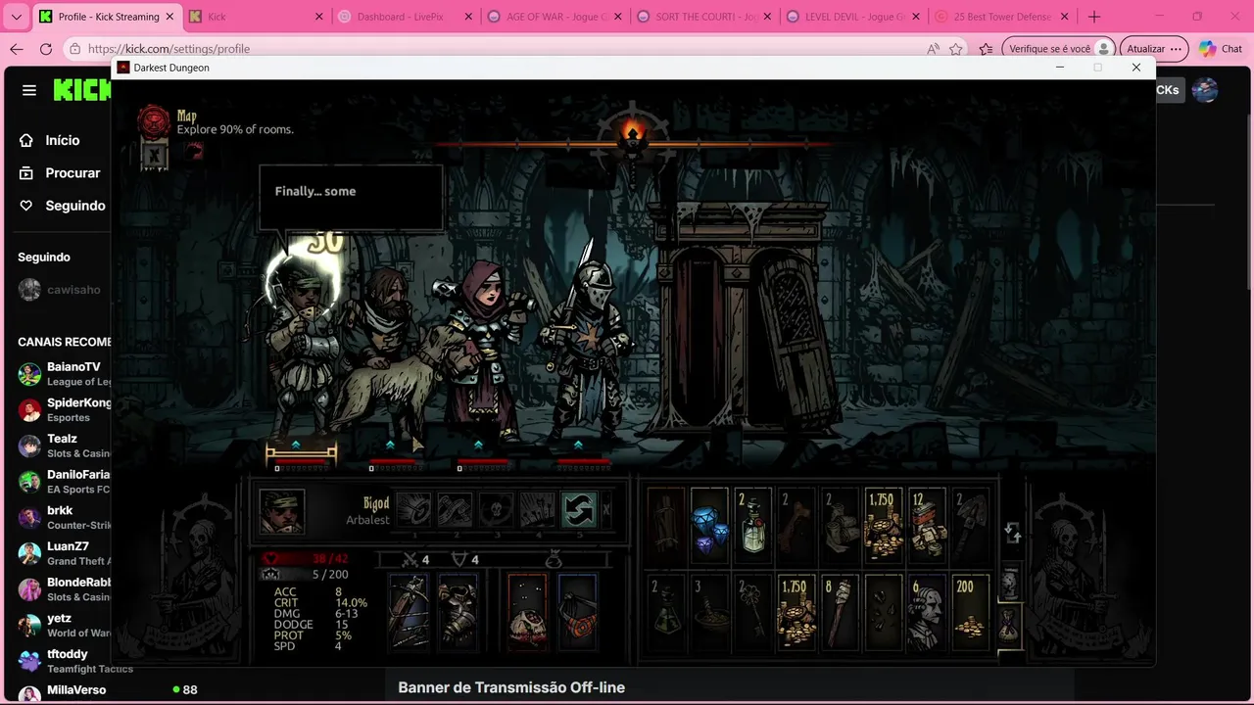Image resolution: width=1254 pixels, height=705 pixels.
Task: Select the bust statue item in inventory
Action: pos(926,612)
